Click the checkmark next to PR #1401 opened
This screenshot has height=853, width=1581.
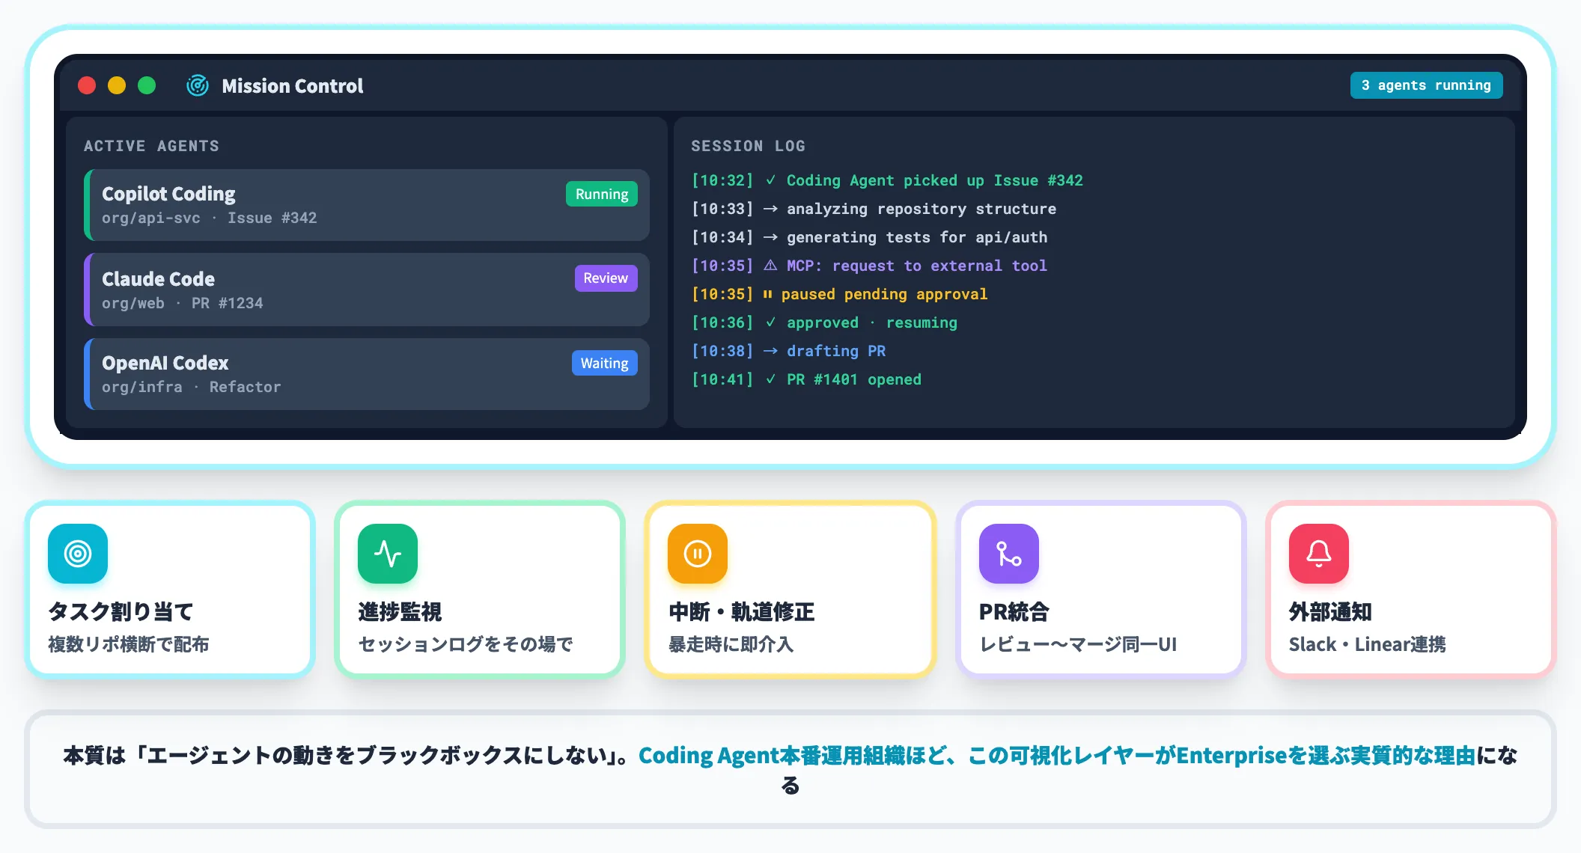click(x=770, y=379)
